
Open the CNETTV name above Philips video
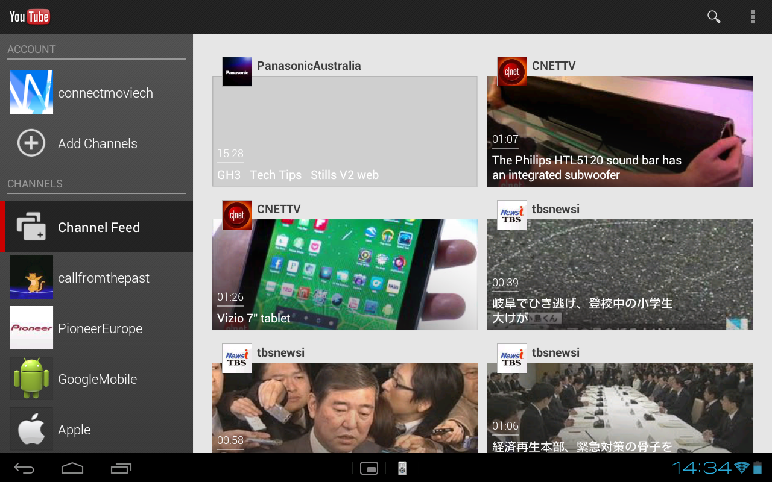pyautogui.click(x=554, y=66)
